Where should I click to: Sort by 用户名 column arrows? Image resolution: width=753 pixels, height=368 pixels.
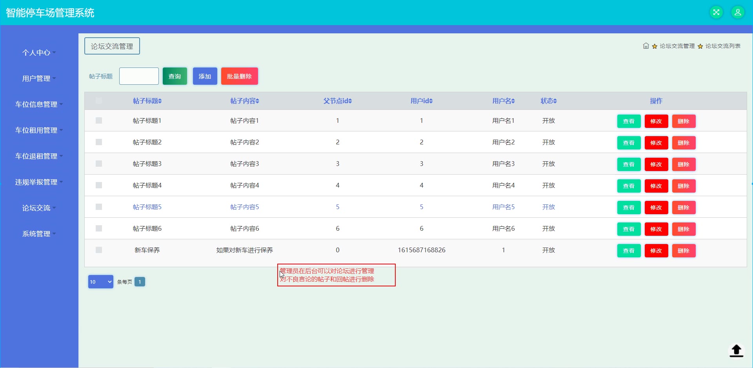[513, 101]
